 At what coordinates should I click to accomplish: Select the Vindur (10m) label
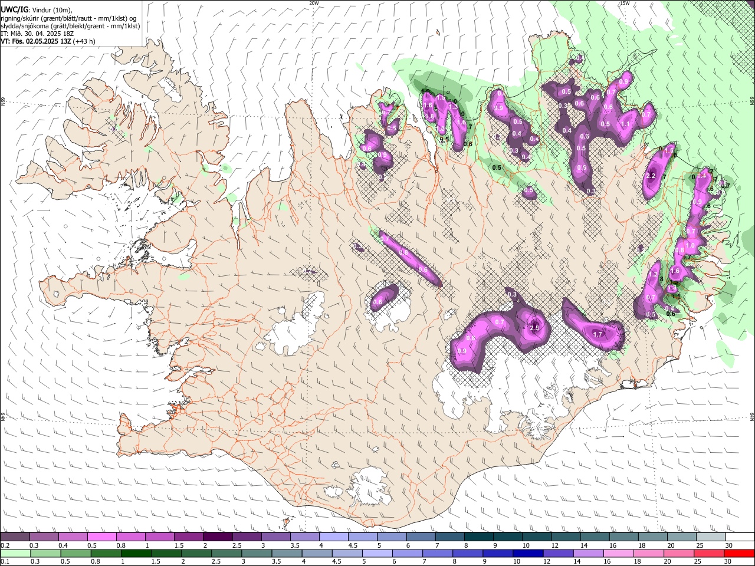click(x=52, y=10)
